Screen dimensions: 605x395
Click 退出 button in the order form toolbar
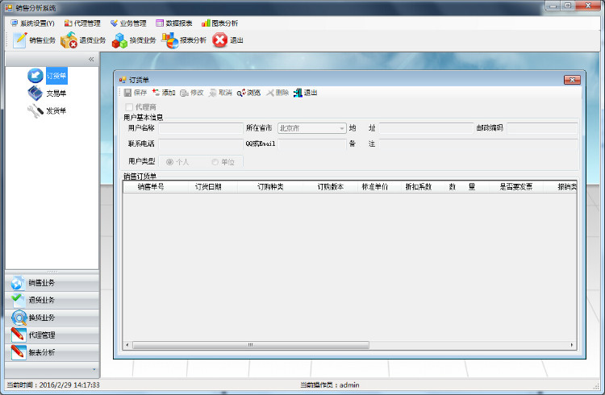305,93
